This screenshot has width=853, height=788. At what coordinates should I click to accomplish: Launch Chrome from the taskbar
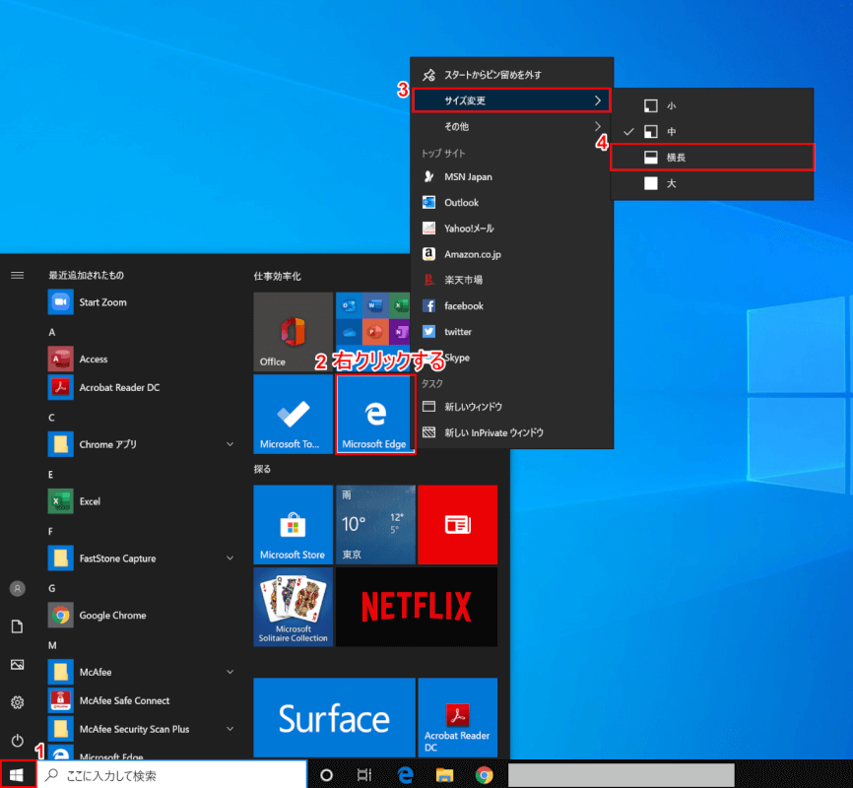485,774
